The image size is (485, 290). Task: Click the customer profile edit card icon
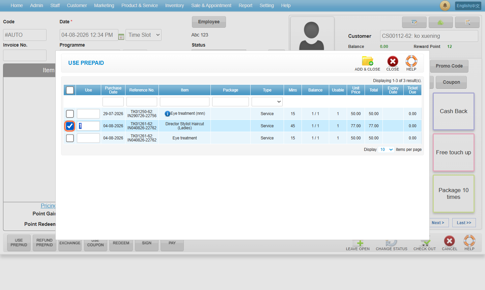[x=414, y=22]
